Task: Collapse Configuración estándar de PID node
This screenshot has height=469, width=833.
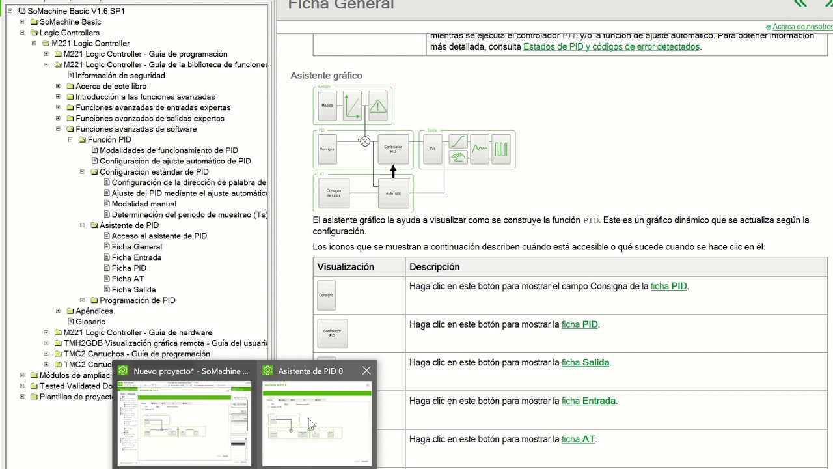Action: tap(82, 172)
